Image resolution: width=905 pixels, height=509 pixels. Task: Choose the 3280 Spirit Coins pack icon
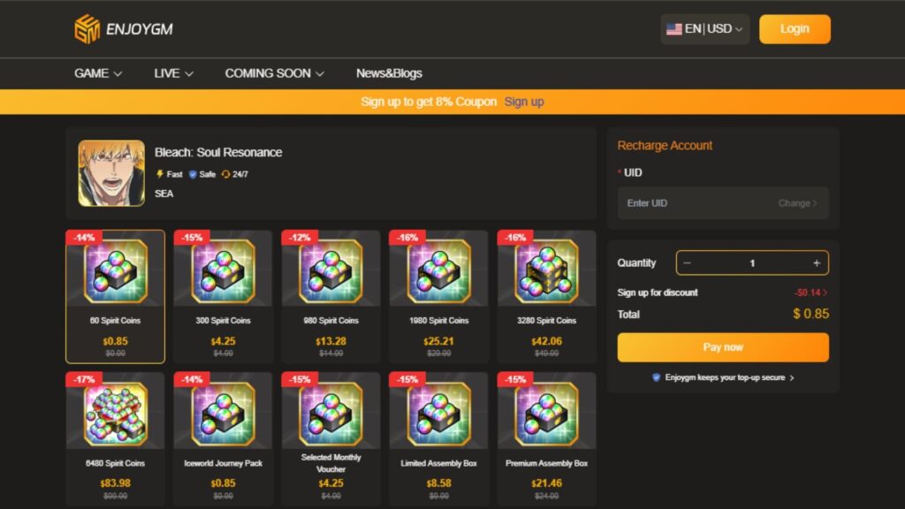[x=546, y=271]
